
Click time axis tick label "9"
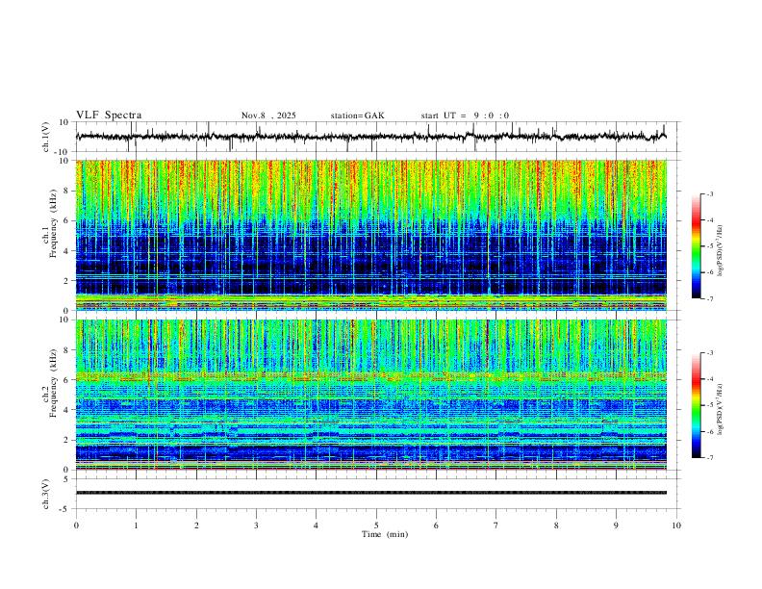(616, 525)
